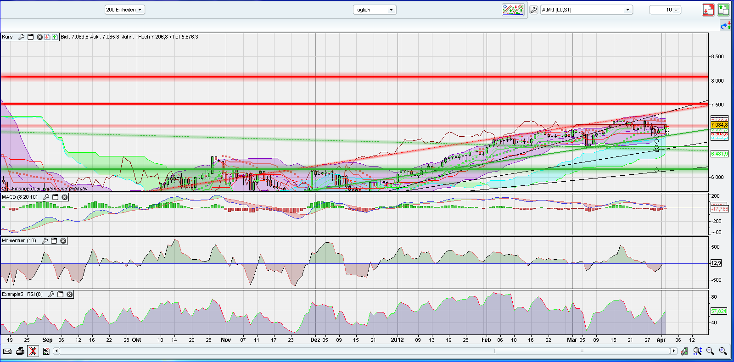The height and width of the screenshot is (362, 734).
Task: Click the Momentum value tag 12,9
Action: click(716, 263)
